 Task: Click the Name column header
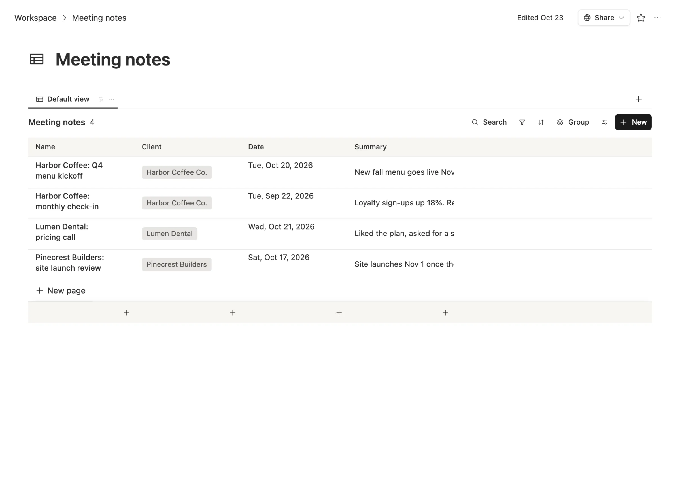[45, 147]
